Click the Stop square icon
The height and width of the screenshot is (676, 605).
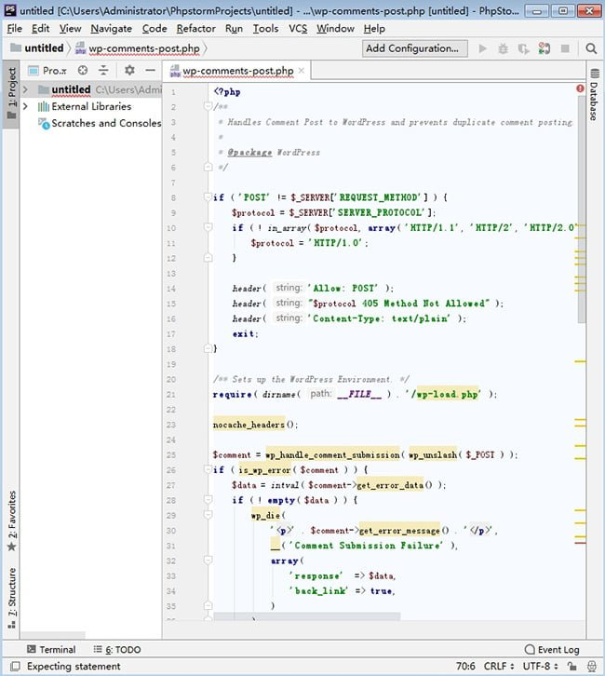pos(565,48)
